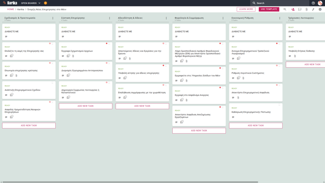This screenshot has height=183, width=325.
Task: Open details icon on Καθιέρωση Επιχειρηματικής Πίστωσης card
Action: (x=233, y=117)
